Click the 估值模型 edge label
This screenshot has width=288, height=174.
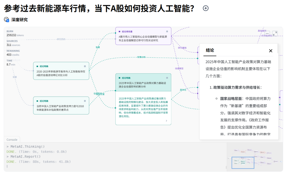[179, 68]
